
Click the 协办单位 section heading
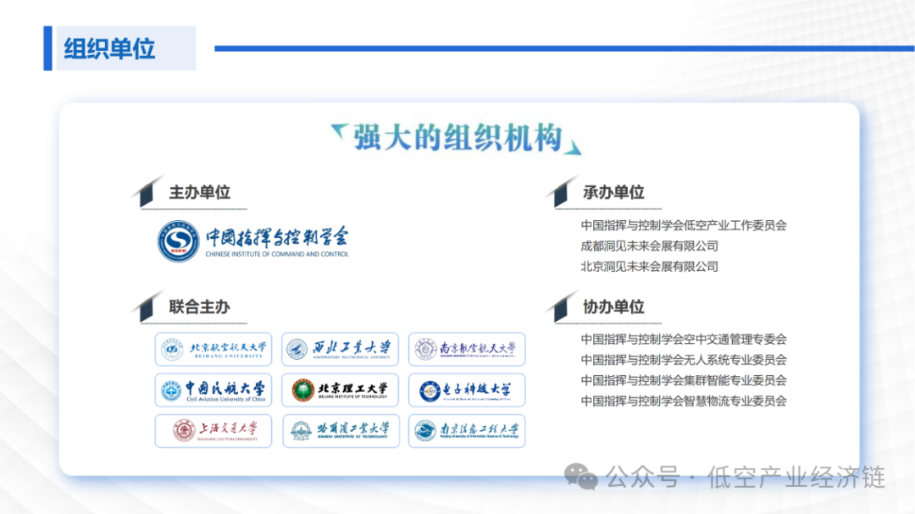pyautogui.click(x=613, y=307)
